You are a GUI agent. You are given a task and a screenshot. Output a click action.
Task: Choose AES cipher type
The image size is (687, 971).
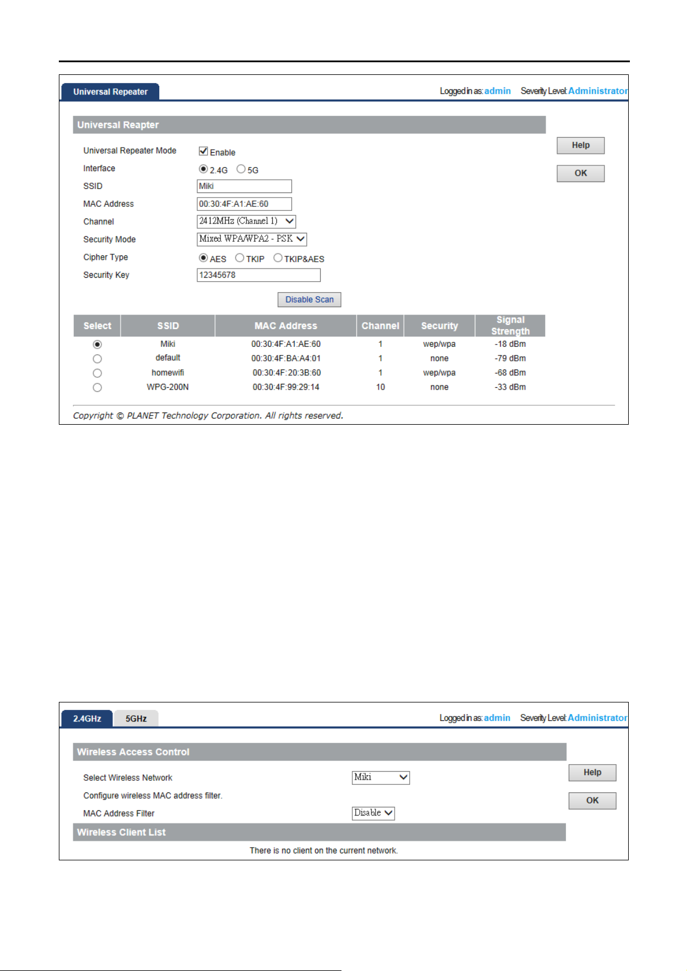(x=203, y=258)
